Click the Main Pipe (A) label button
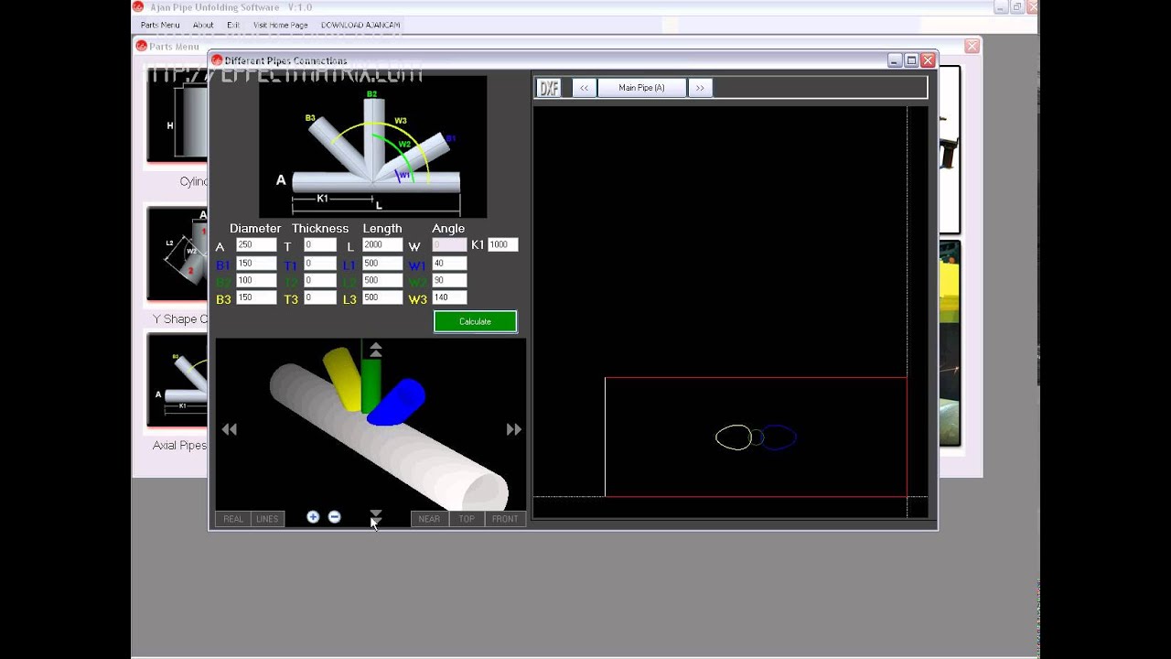Image resolution: width=1171 pixels, height=659 pixels. pyautogui.click(x=641, y=88)
